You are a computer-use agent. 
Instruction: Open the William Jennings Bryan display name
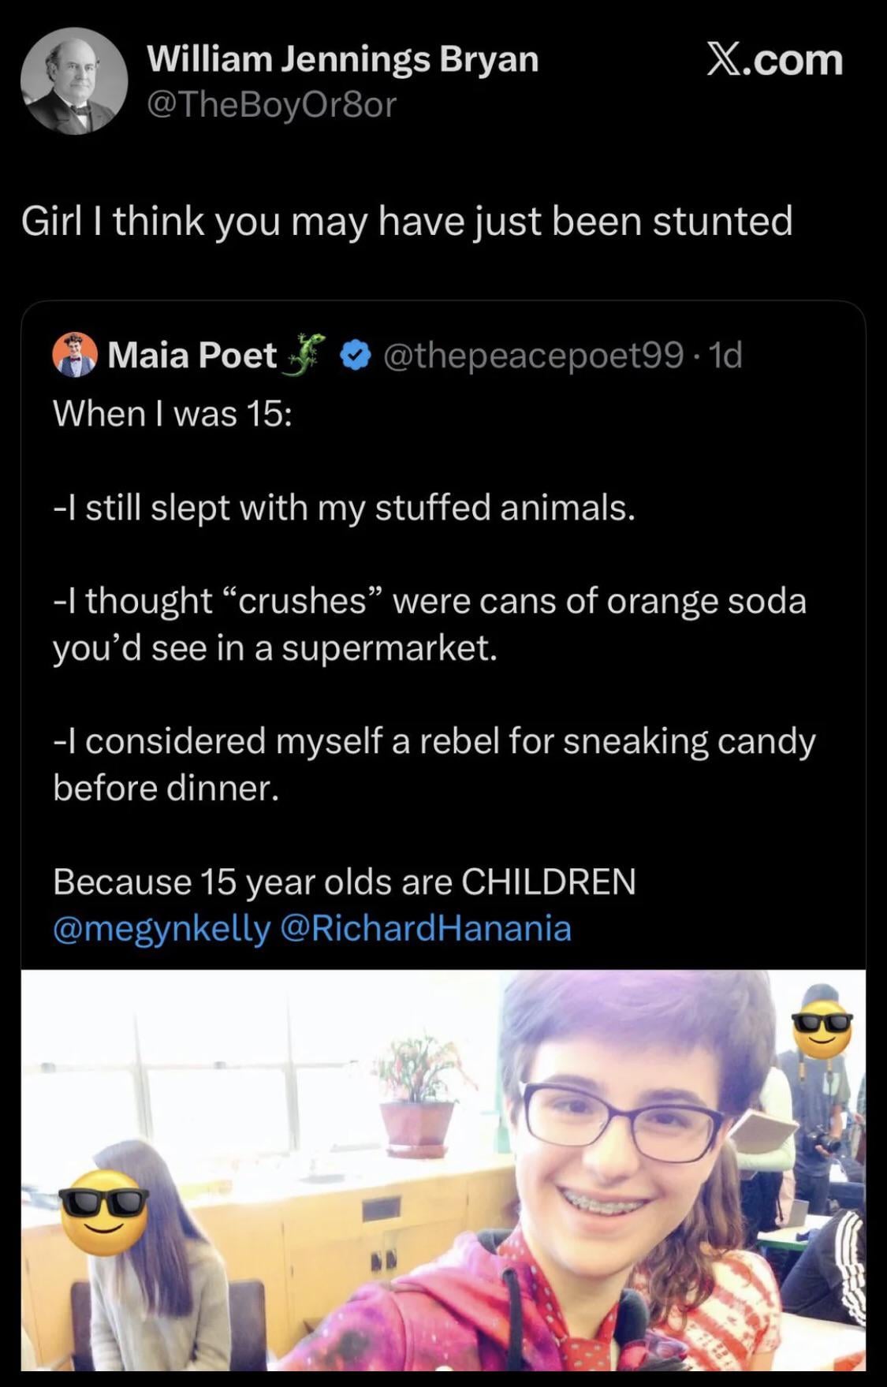(343, 59)
